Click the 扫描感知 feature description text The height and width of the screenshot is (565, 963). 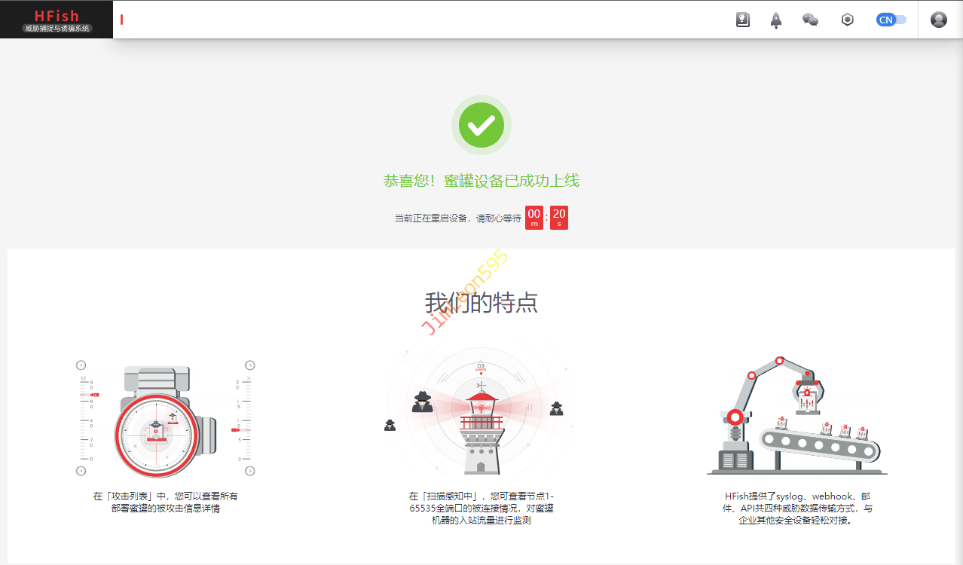[481, 508]
